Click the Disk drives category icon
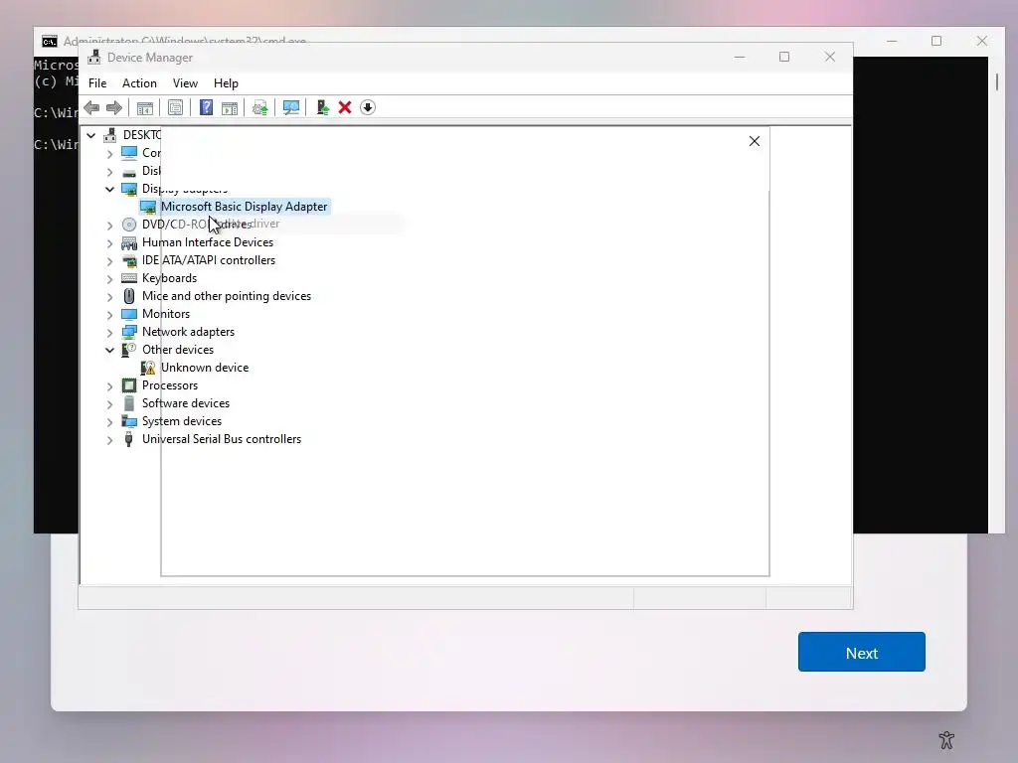This screenshot has height=763, width=1018. pyautogui.click(x=129, y=171)
